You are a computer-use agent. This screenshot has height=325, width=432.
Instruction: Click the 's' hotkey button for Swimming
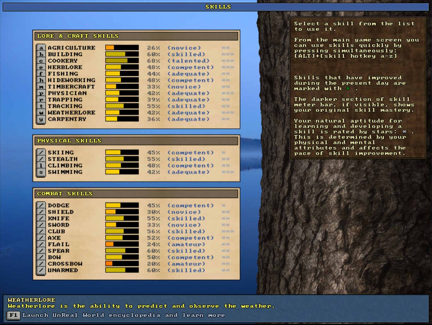pyautogui.click(x=41, y=172)
